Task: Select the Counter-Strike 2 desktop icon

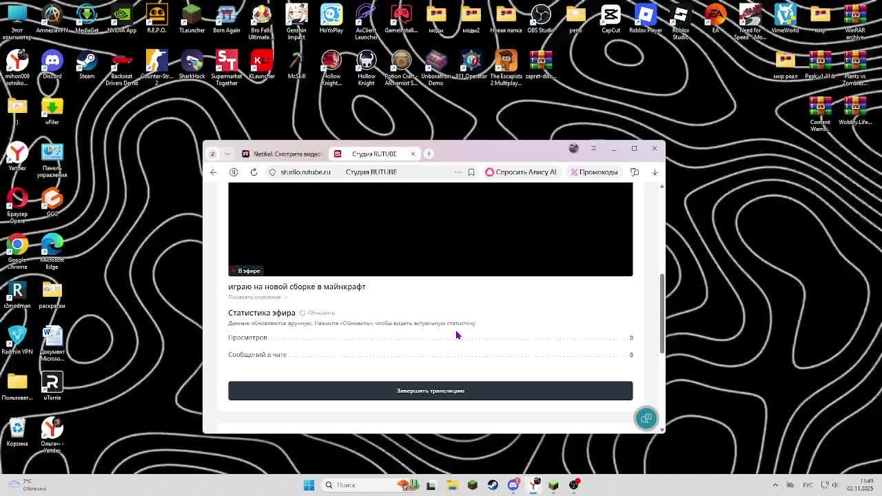Action: pos(156,69)
